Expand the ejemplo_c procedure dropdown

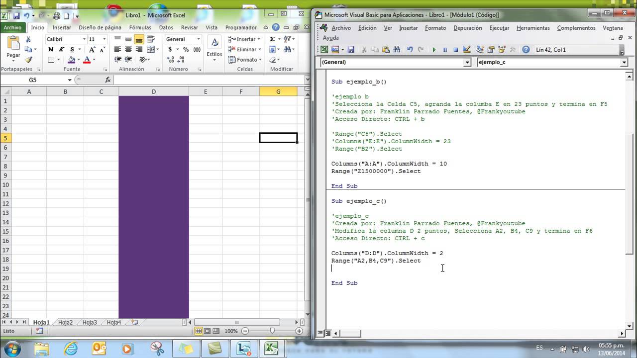[624, 62]
